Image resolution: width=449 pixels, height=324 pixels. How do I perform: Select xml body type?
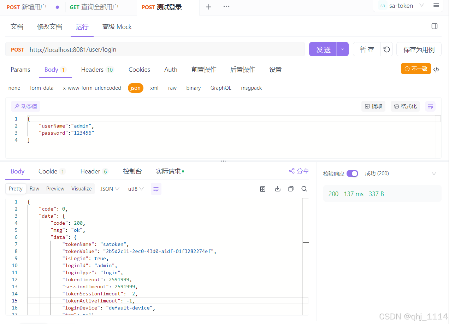pyautogui.click(x=154, y=88)
